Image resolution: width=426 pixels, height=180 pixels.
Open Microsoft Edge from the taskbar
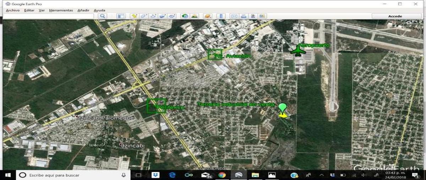pyautogui.click(x=172, y=175)
